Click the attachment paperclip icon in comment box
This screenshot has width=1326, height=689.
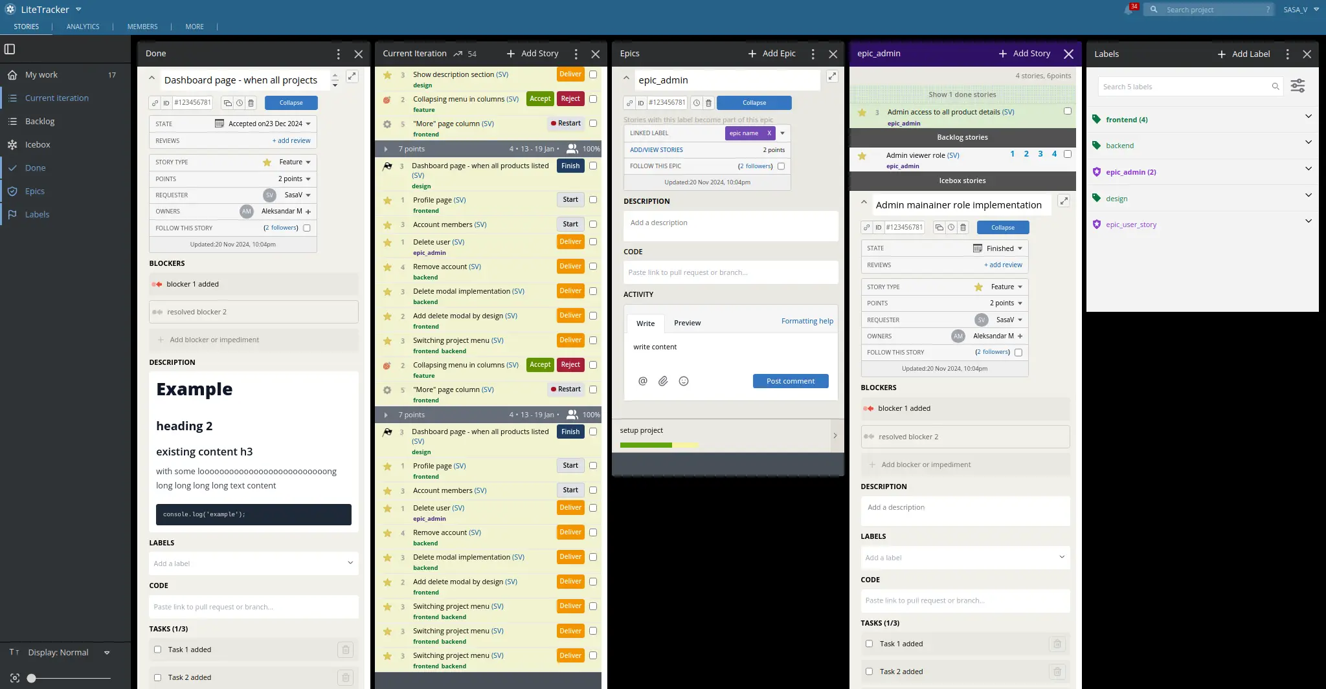point(663,381)
